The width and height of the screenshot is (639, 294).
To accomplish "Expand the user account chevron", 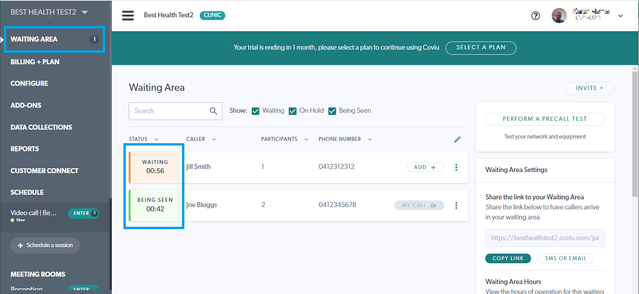I will [620, 16].
